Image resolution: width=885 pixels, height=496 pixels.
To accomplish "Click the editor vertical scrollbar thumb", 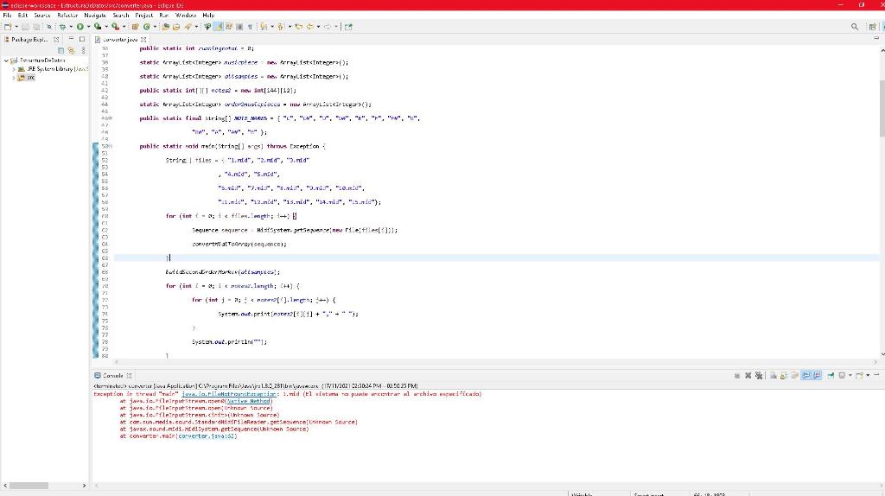I will tap(882, 108).
